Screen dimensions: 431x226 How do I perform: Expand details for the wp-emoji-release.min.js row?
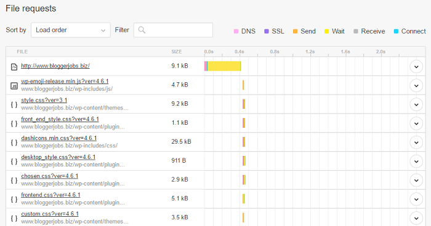[x=416, y=85]
